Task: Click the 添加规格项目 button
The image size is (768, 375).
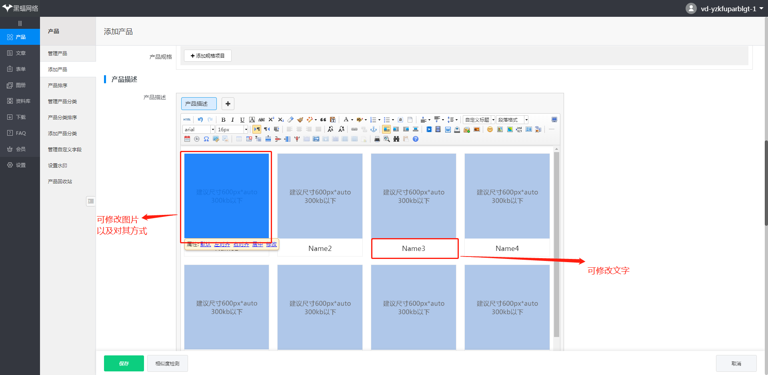Action: tap(208, 56)
